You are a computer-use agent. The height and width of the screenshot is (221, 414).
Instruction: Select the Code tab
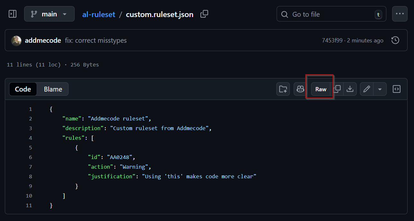coord(23,89)
